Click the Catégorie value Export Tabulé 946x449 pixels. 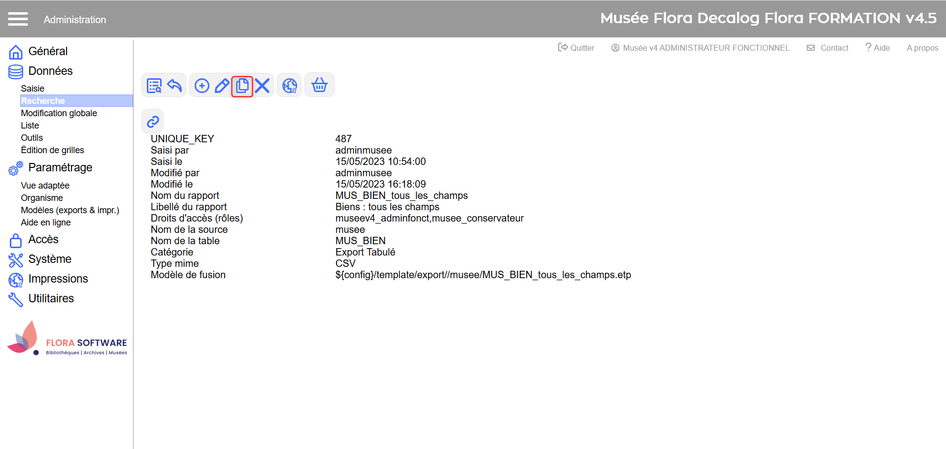coord(365,252)
